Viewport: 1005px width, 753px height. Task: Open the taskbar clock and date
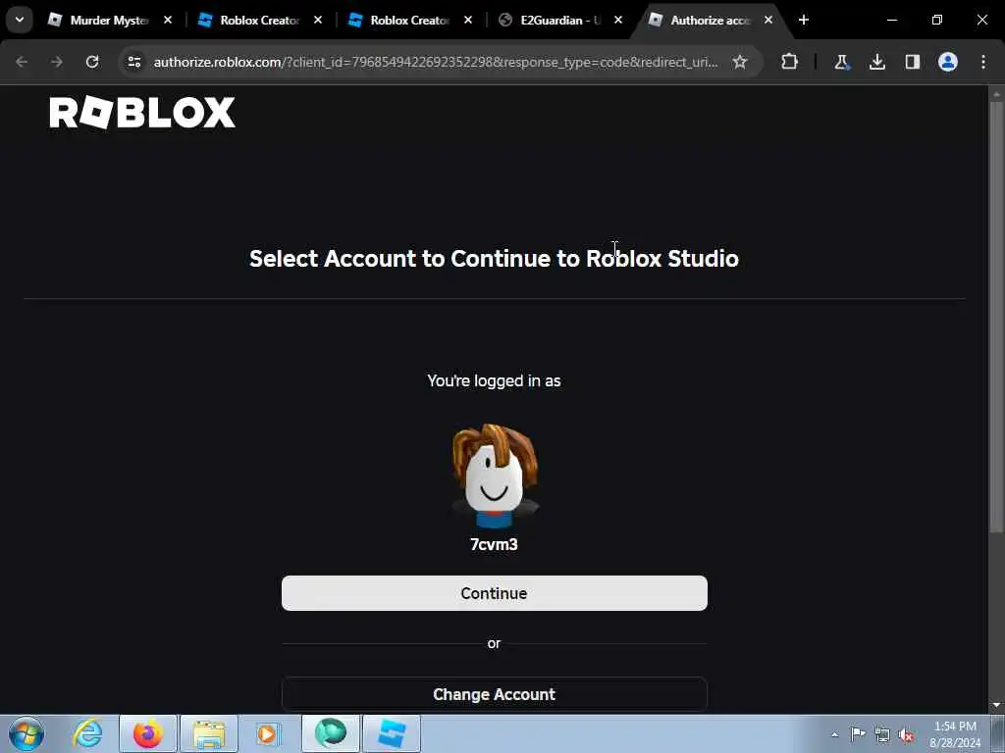click(x=955, y=734)
